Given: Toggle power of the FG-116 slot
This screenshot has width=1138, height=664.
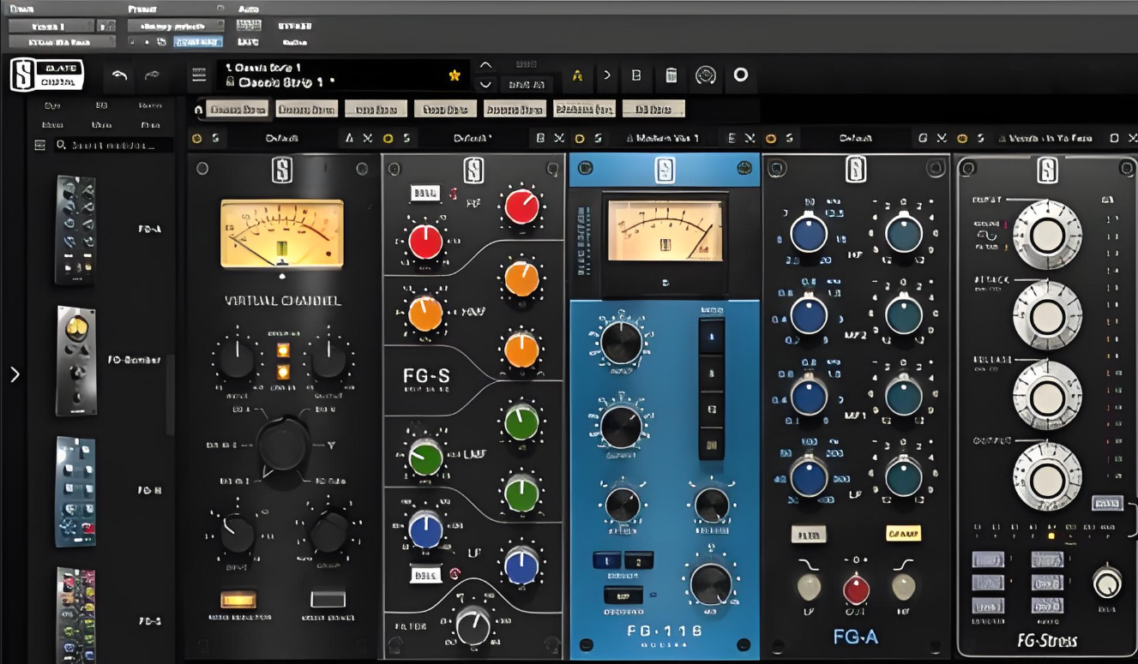Looking at the screenshot, I should 580,138.
